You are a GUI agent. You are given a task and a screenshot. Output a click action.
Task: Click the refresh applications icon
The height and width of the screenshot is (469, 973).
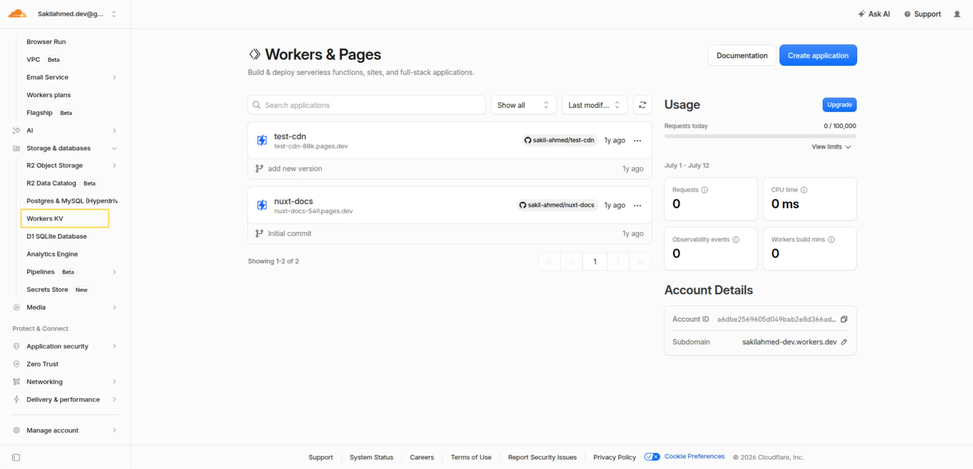pos(642,105)
